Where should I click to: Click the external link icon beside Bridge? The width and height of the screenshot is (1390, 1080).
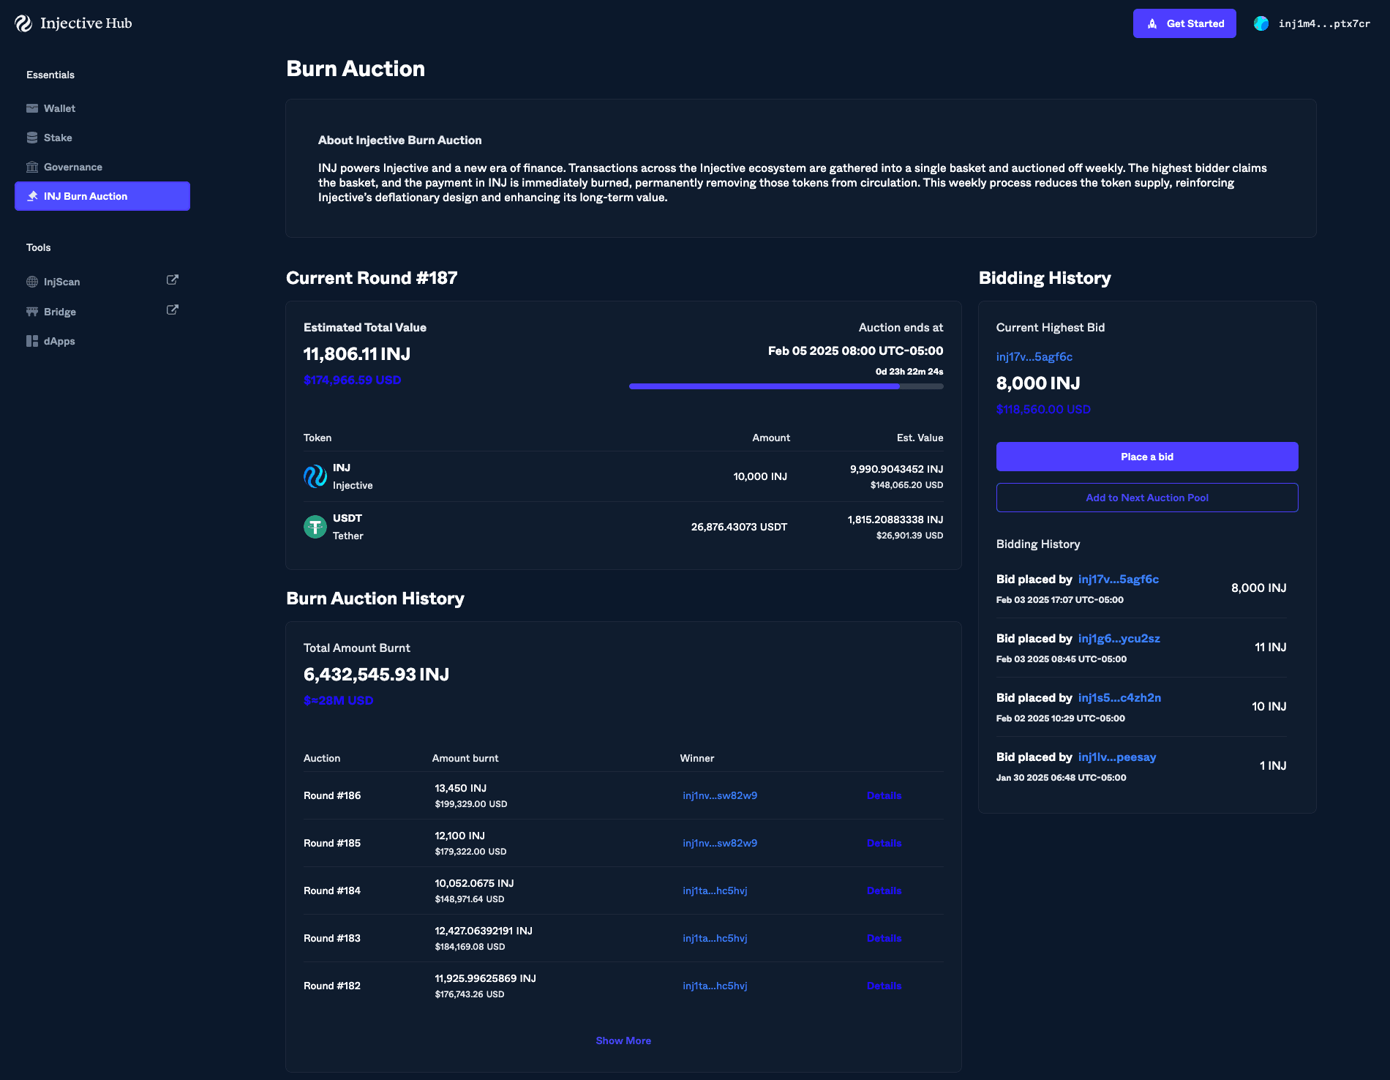click(x=173, y=310)
